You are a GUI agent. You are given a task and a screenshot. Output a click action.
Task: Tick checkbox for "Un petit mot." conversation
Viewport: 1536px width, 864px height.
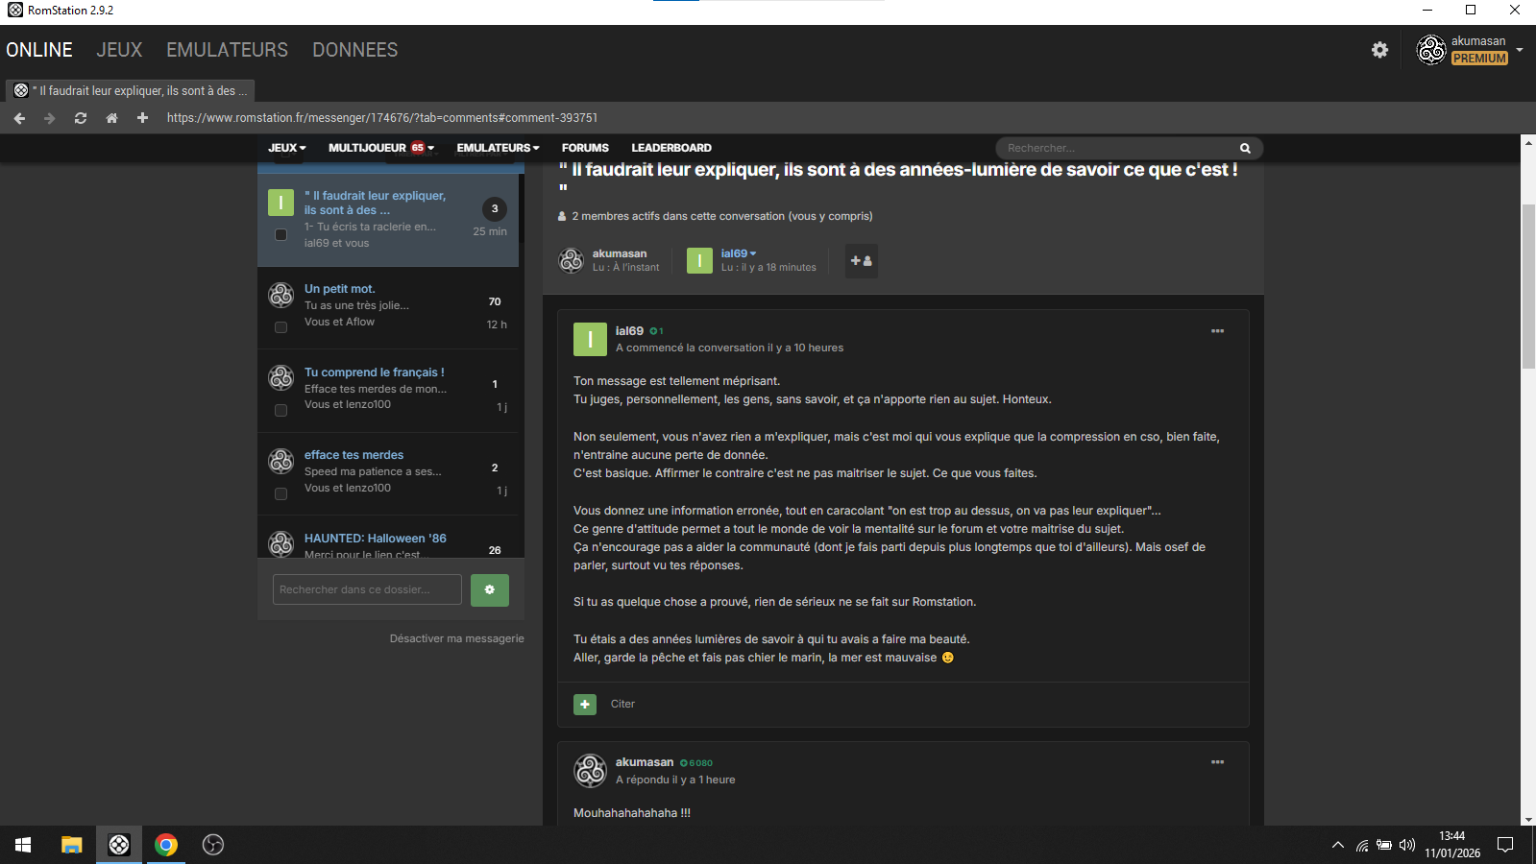[x=280, y=327]
